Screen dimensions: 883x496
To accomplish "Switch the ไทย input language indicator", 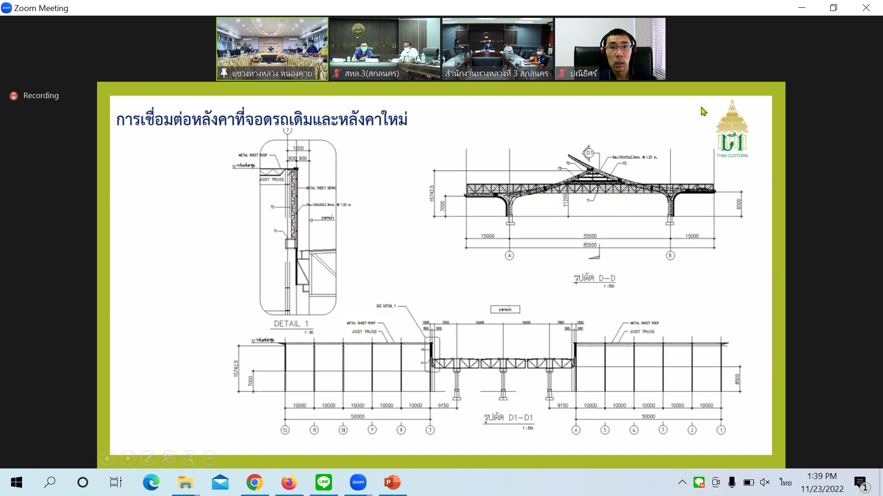I will coord(786,482).
